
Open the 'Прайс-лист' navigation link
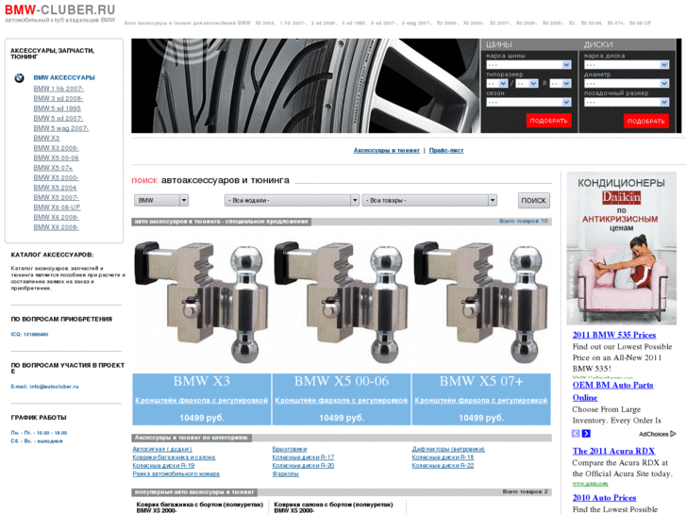[446, 151]
